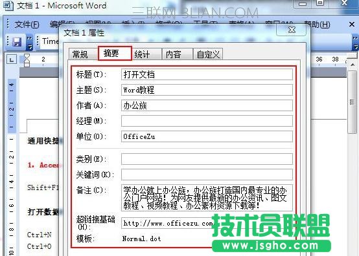The width and height of the screenshot is (359, 256).
Task: Click the 标题 field containing 打开文档
Action: 207,74
